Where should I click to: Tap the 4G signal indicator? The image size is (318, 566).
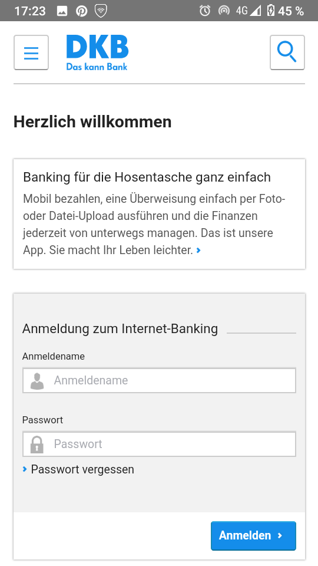[x=248, y=11]
